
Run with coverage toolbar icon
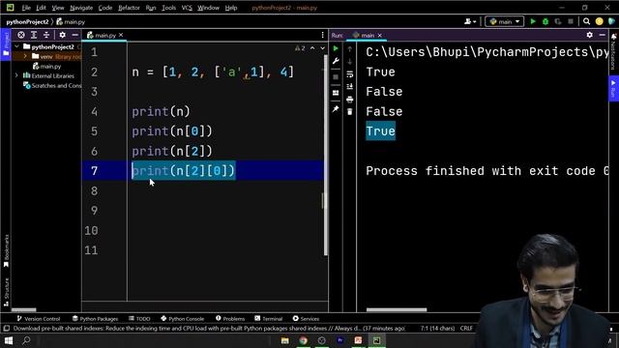(x=558, y=21)
